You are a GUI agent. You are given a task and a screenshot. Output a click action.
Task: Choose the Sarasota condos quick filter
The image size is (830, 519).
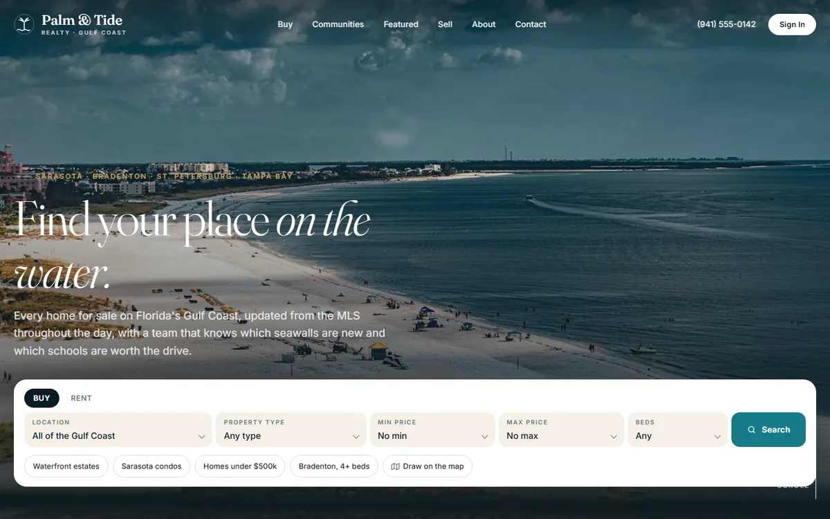pos(151,466)
